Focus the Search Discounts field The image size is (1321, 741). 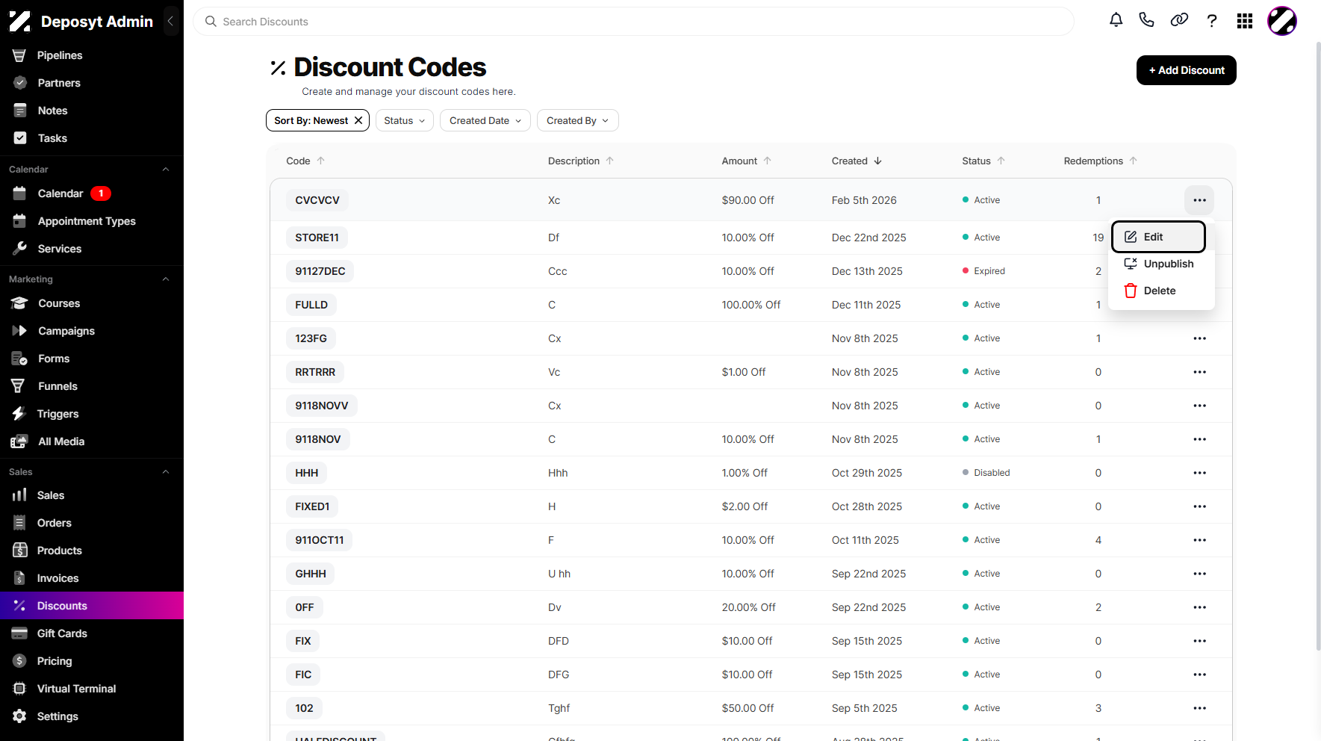point(633,22)
